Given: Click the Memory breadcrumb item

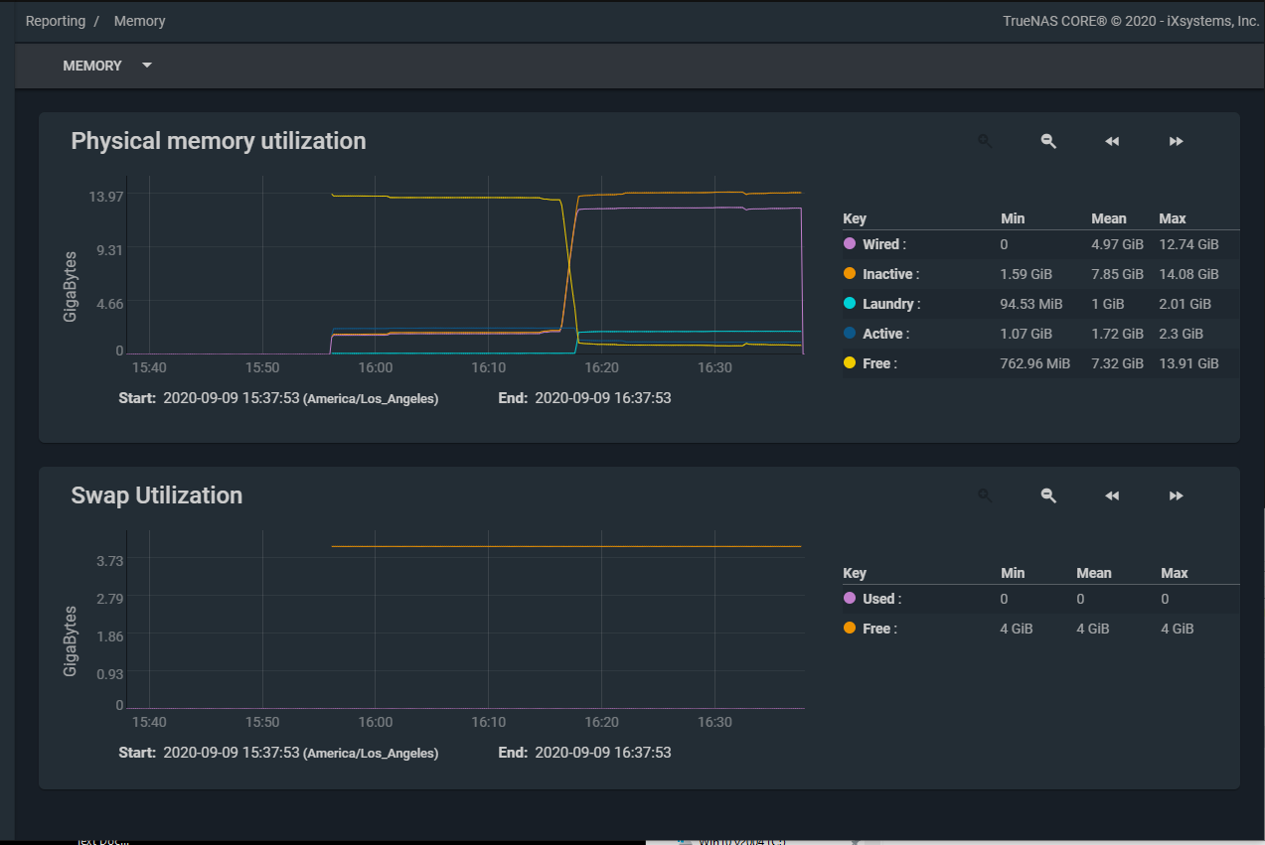Looking at the screenshot, I should coord(139,21).
